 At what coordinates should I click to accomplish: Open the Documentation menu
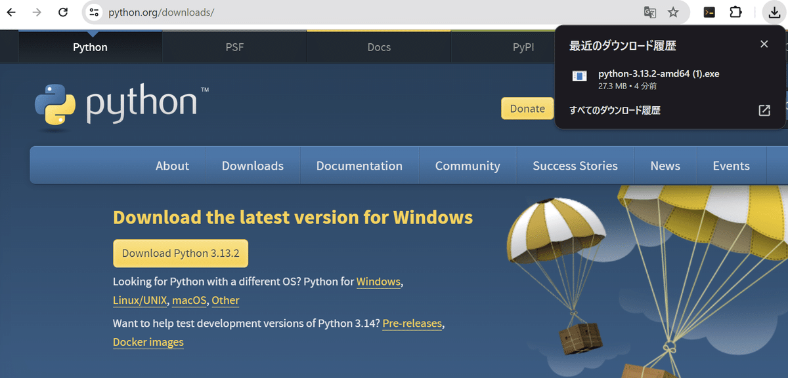(359, 166)
